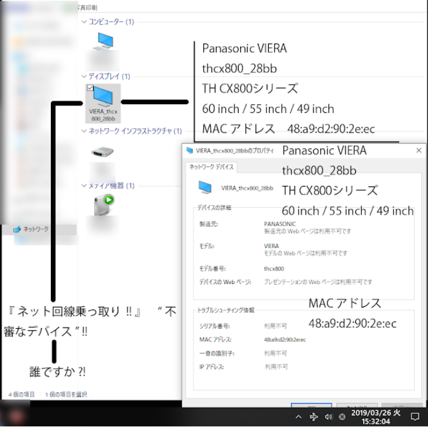The image size is (428, 427).
Task: Click the MAC address value 48:a9:d2:90:2e:ec in dialog
Action: click(285, 340)
